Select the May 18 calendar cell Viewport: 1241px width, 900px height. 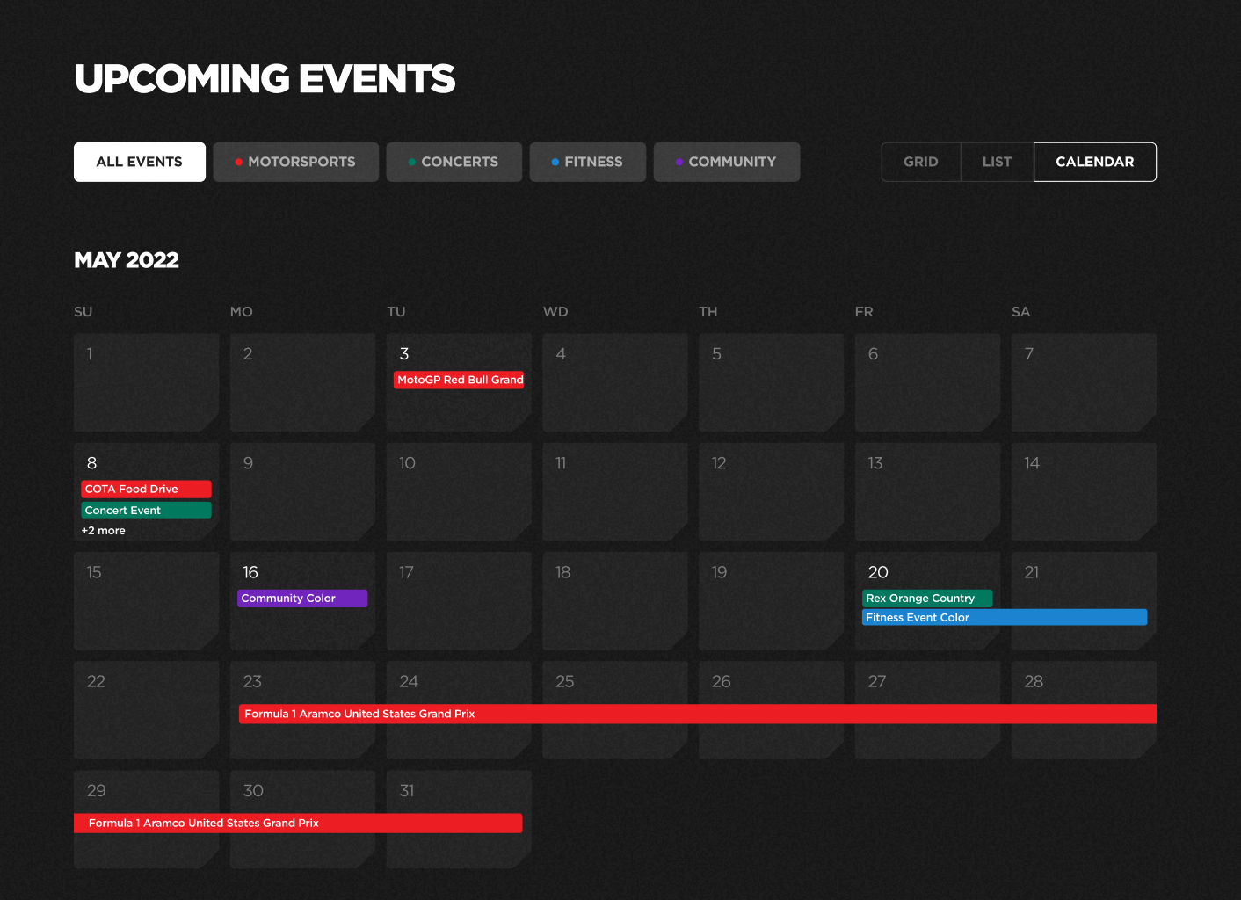pos(615,601)
